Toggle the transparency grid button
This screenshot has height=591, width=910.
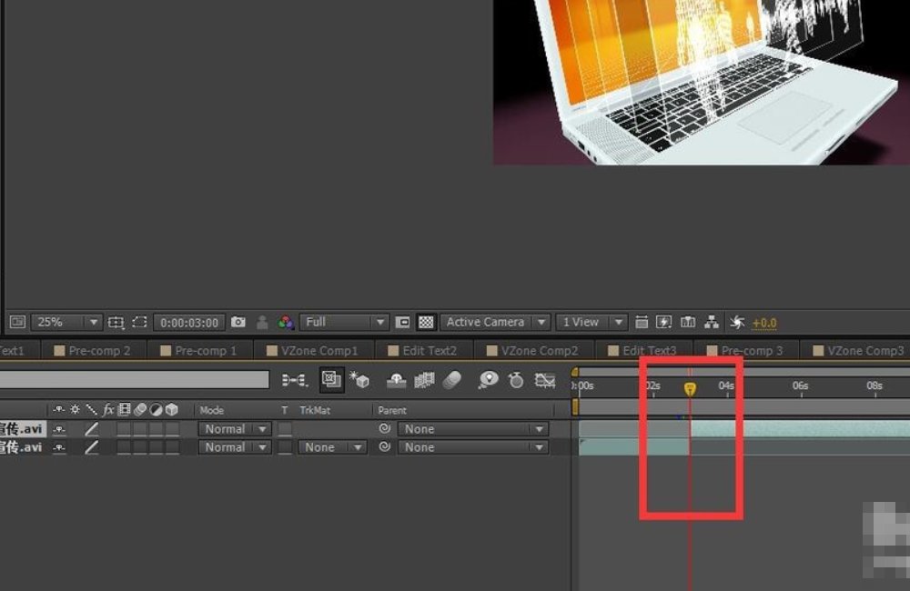[x=426, y=322]
